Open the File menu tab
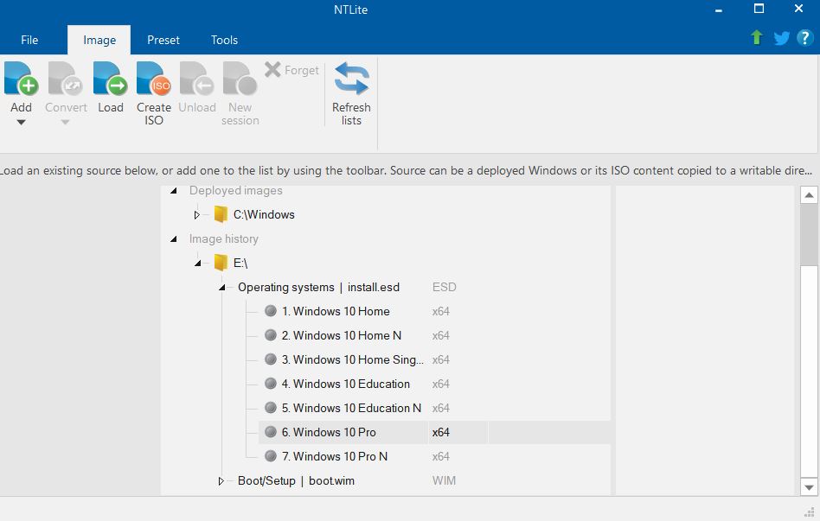The image size is (820, 521). coord(29,40)
